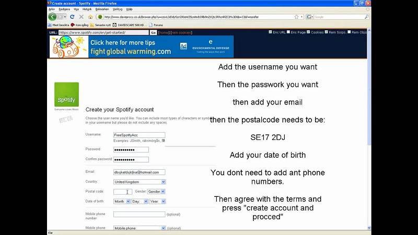Click the Mobile phone number field
Viewport: 418px width, 235px height.
[139, 214]
